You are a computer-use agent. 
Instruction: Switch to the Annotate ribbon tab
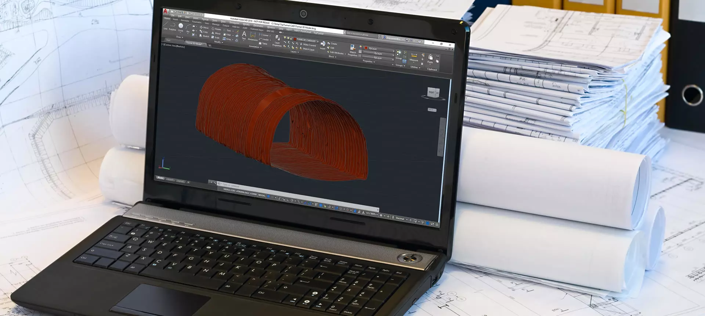pyautogui.click(x=185, y=21)
